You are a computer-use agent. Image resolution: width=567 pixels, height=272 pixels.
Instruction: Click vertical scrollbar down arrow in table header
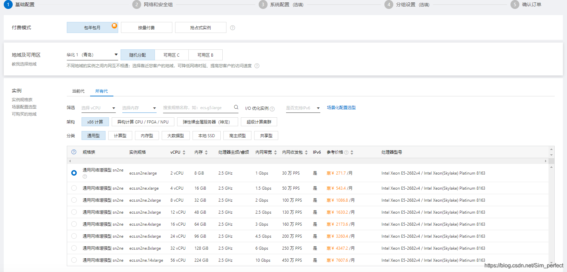click(551, 155)
